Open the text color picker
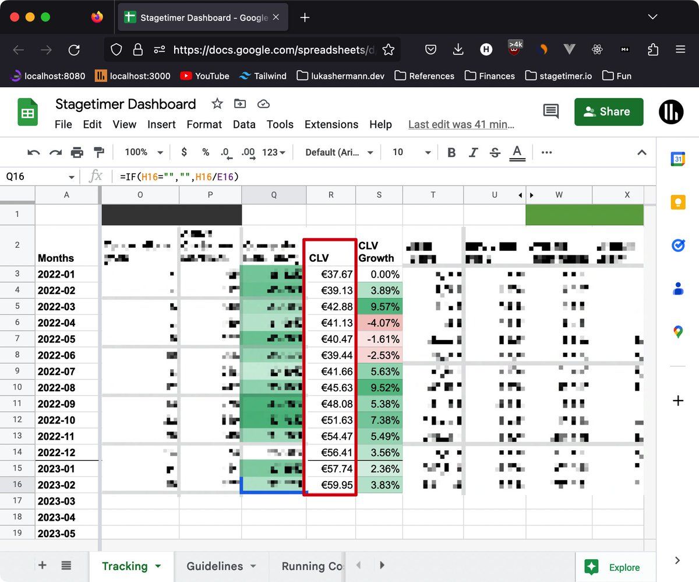 pyautogui.click(x=517, y=153)
